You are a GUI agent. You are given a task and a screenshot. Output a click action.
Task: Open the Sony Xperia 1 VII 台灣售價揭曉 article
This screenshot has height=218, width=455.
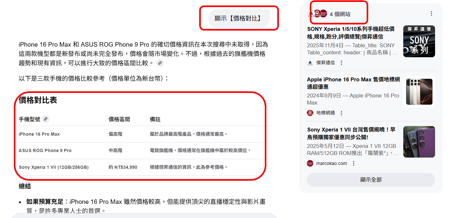click(x=351, y=133)
